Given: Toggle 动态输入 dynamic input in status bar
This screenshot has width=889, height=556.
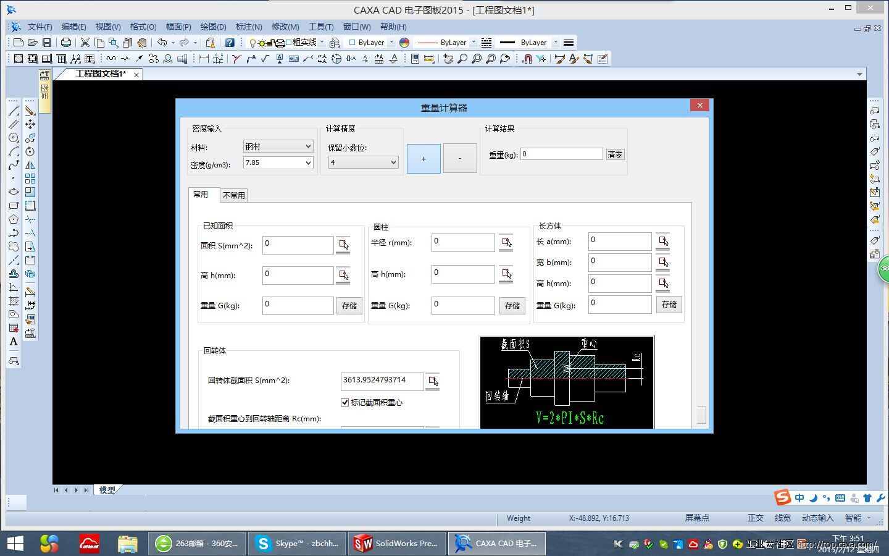Looking at the screenshot, I should click(x=817, y=518).
